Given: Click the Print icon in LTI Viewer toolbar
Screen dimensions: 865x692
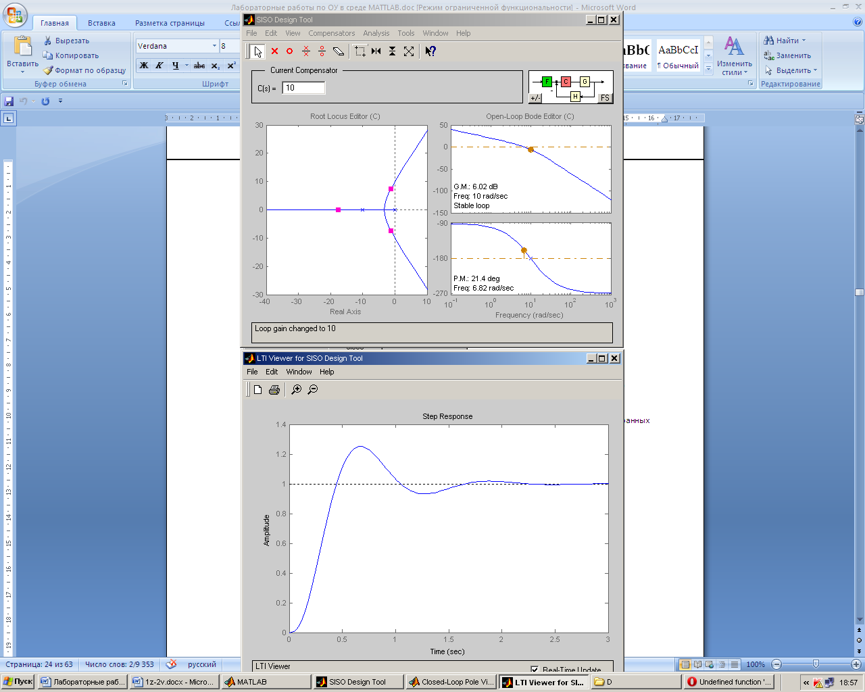Looking at the screenshot, I should (274, 390).
